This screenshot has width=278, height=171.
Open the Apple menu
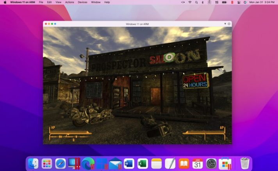(5, 2)
